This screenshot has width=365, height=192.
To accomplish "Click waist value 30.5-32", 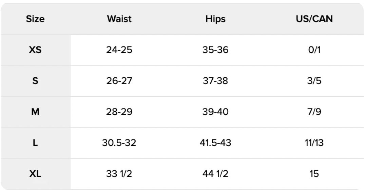I will coord(119,143).
